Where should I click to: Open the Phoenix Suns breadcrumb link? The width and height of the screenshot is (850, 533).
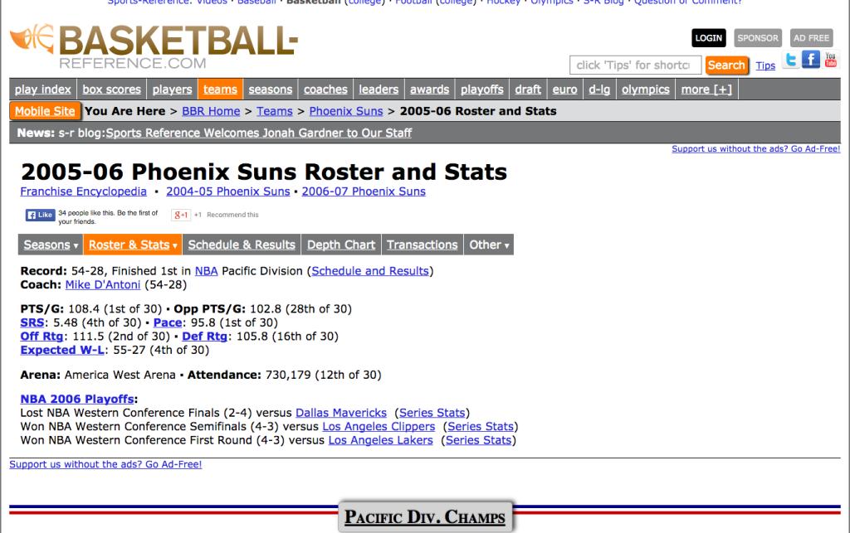[x=346, y=111]
